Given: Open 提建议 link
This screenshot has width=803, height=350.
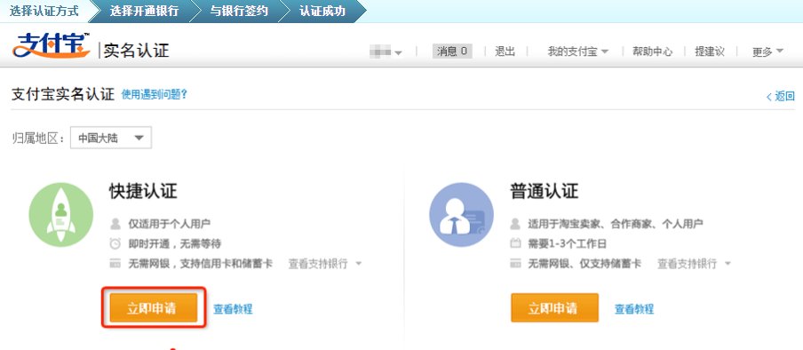Looking at the screenshot, I should 709,52.
